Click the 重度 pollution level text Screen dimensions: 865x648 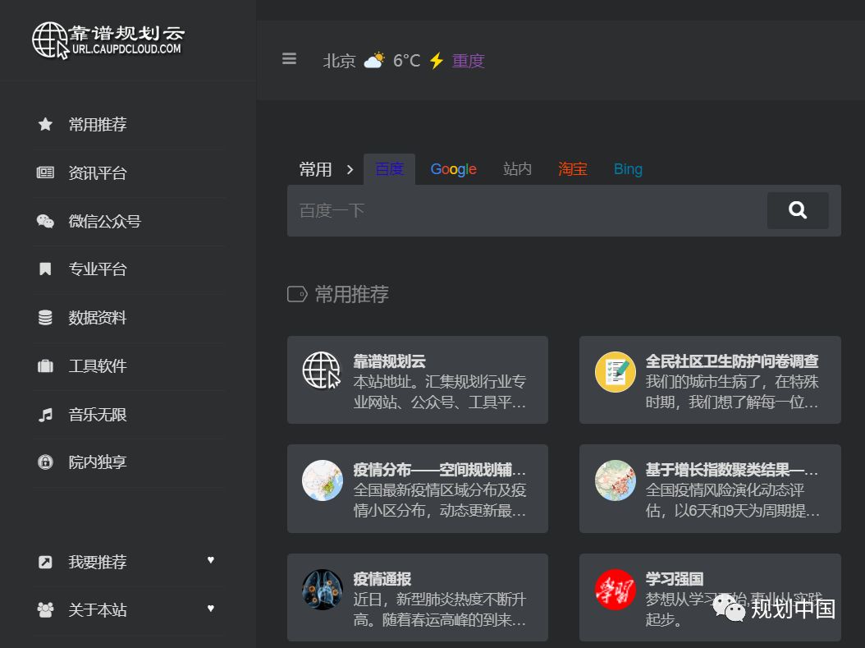[x=469, y=60]
